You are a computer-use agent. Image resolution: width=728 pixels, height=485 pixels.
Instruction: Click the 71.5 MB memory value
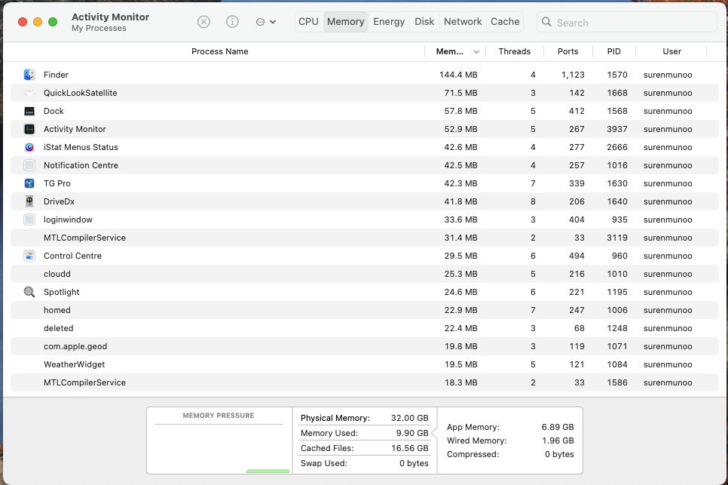point(460,93)
